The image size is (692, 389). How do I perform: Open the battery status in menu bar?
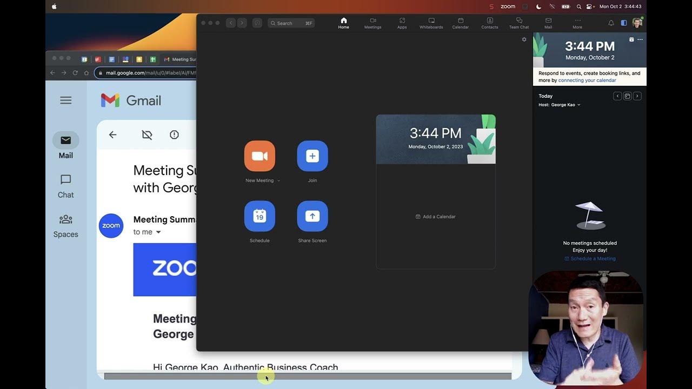coord(565,6)
